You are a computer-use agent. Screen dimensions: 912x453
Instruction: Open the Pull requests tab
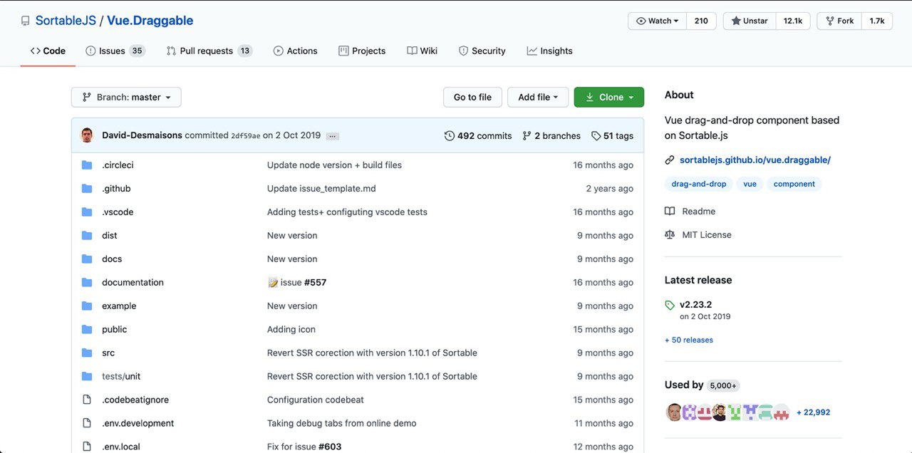pos(208,51)
